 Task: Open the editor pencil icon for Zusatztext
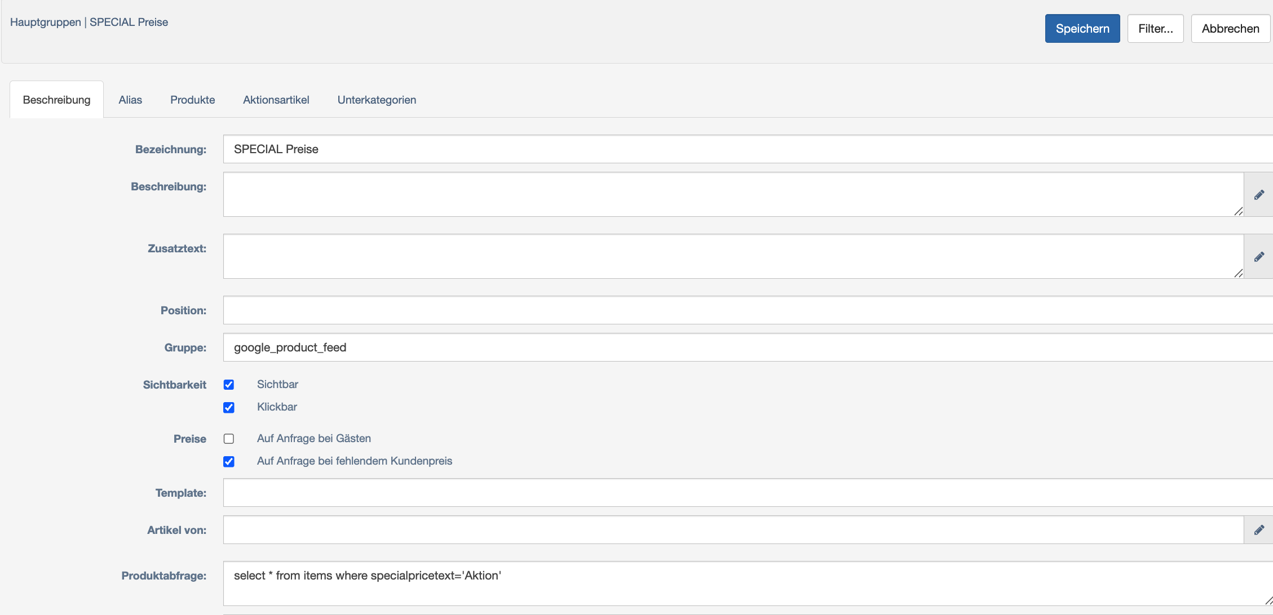[x=1258, y=256]
